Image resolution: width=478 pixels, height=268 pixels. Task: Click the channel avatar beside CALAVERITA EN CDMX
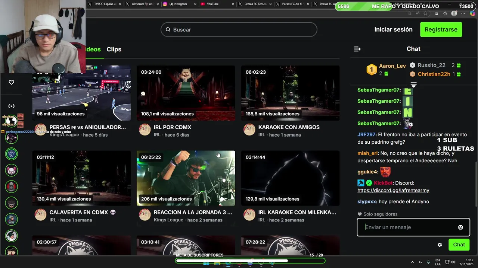(x=40, y=215)
